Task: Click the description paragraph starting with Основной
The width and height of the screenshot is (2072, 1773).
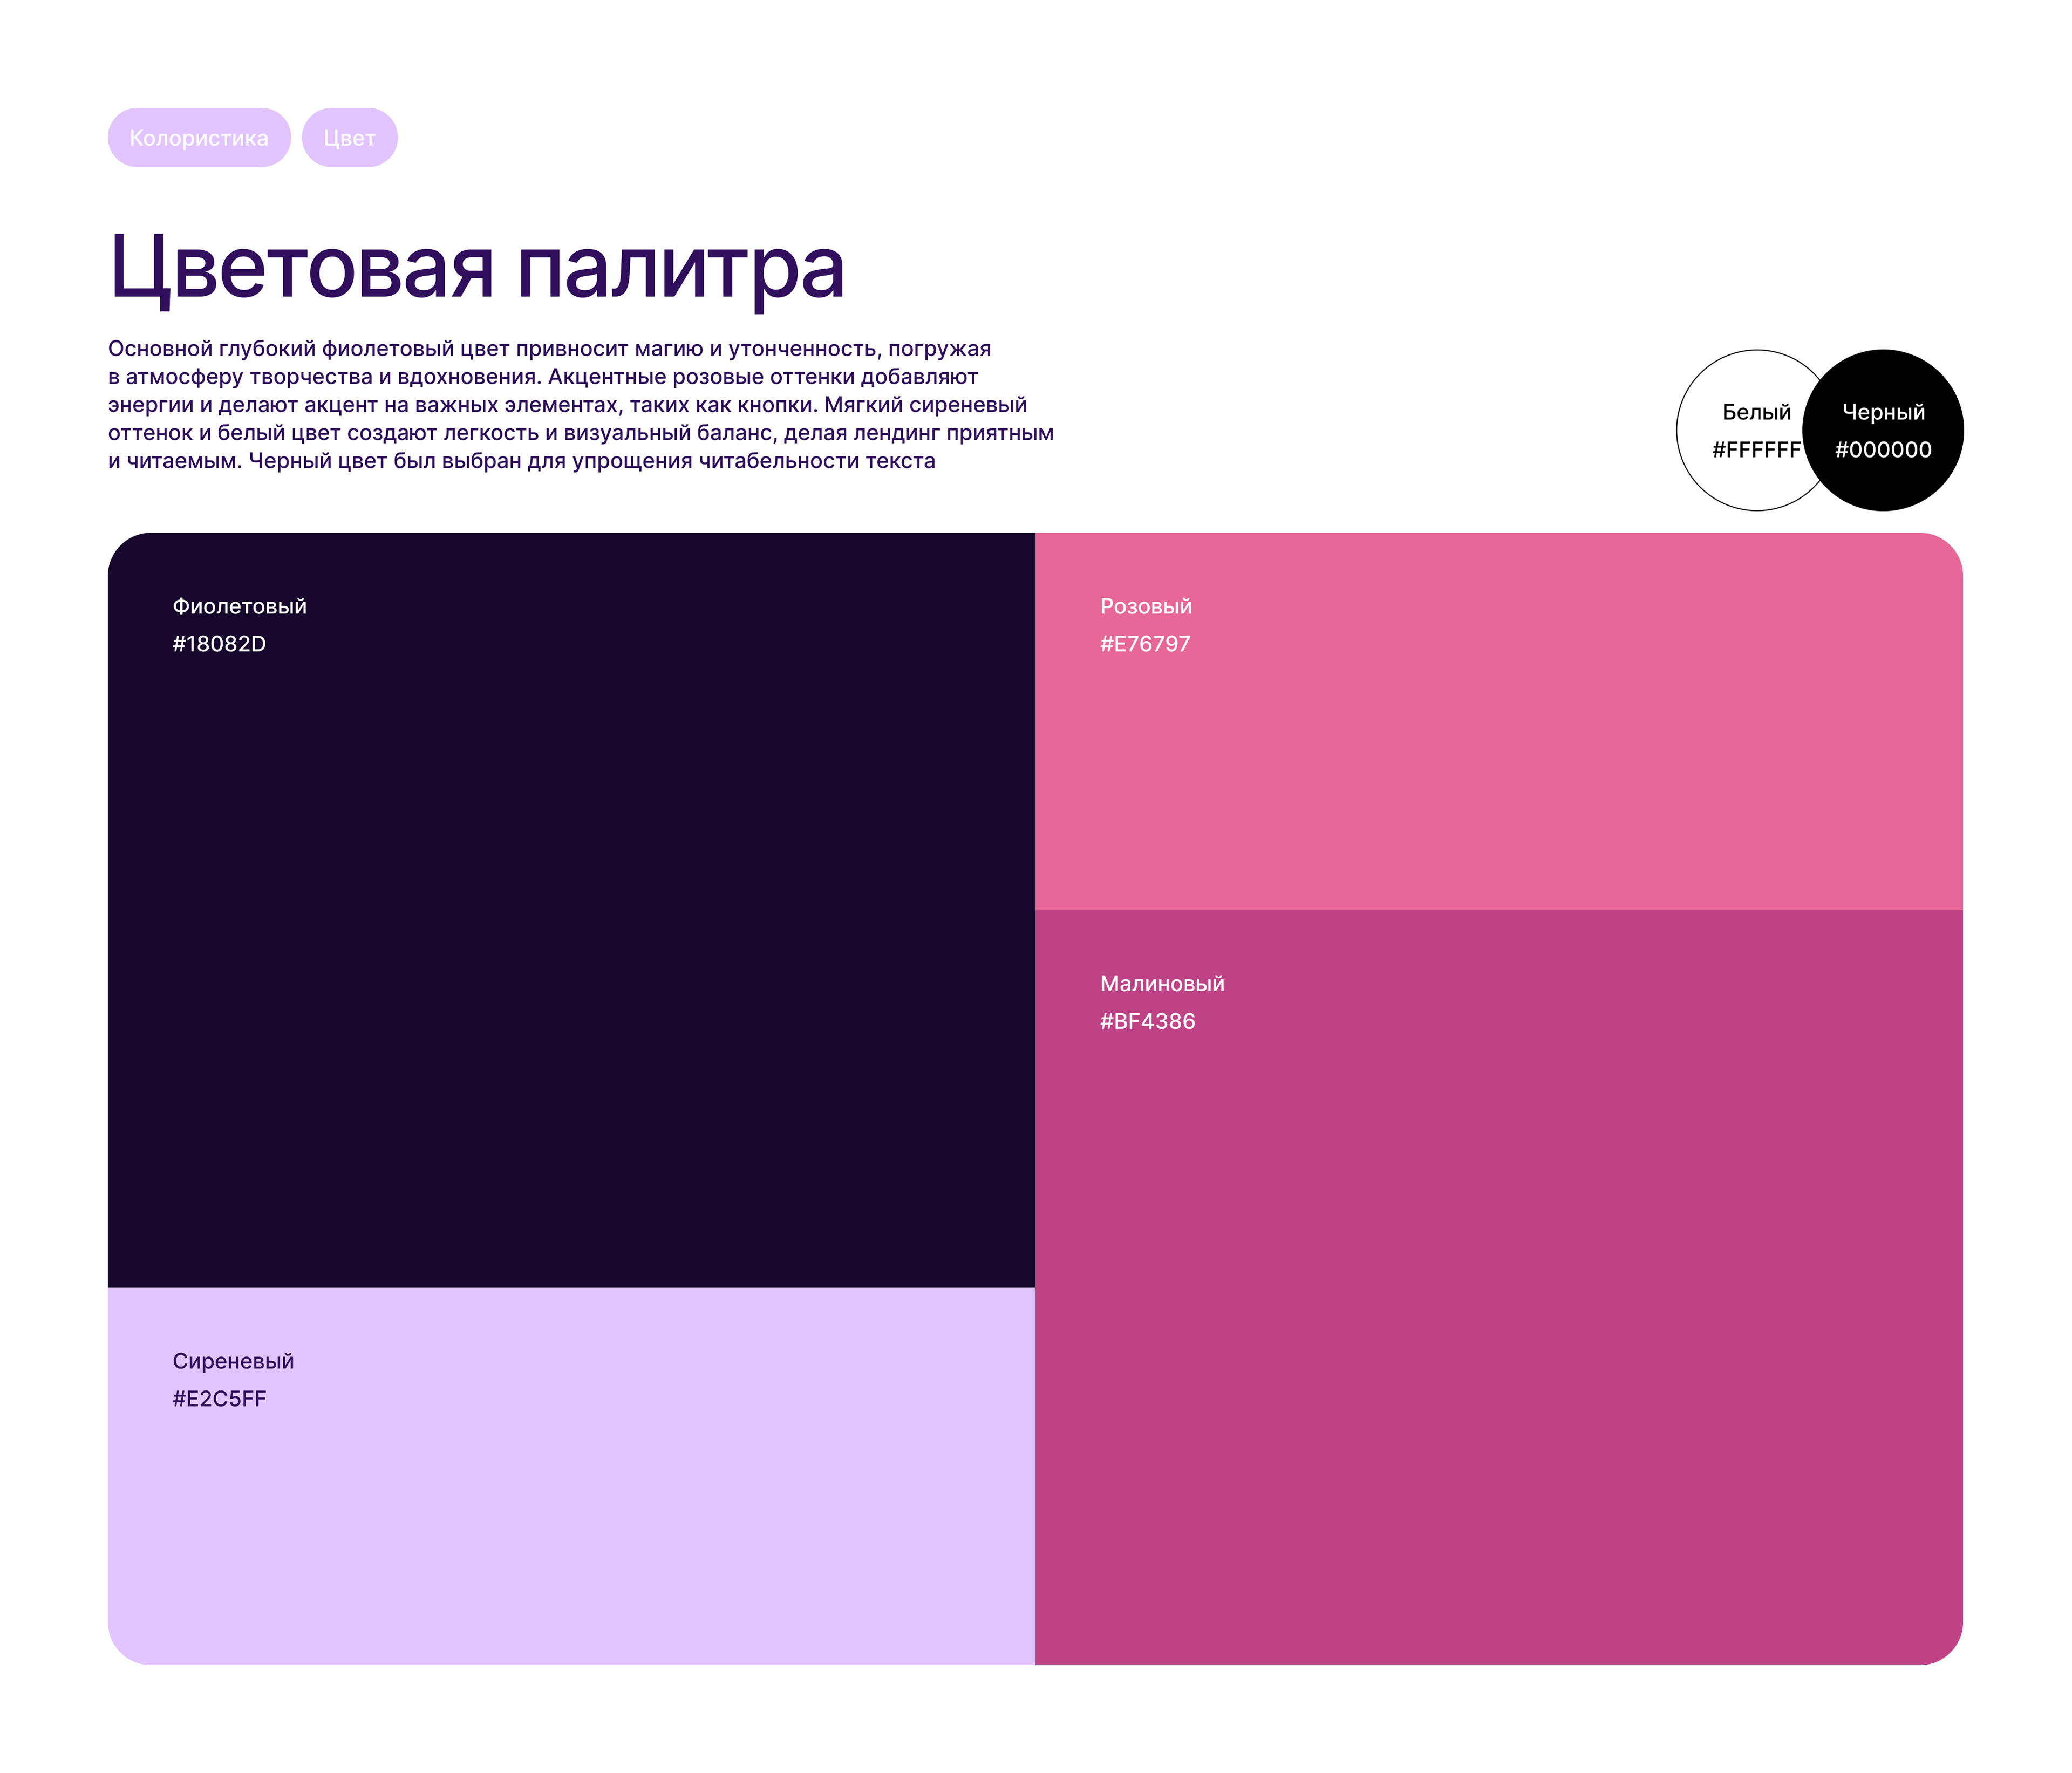Action: (580, 405)
